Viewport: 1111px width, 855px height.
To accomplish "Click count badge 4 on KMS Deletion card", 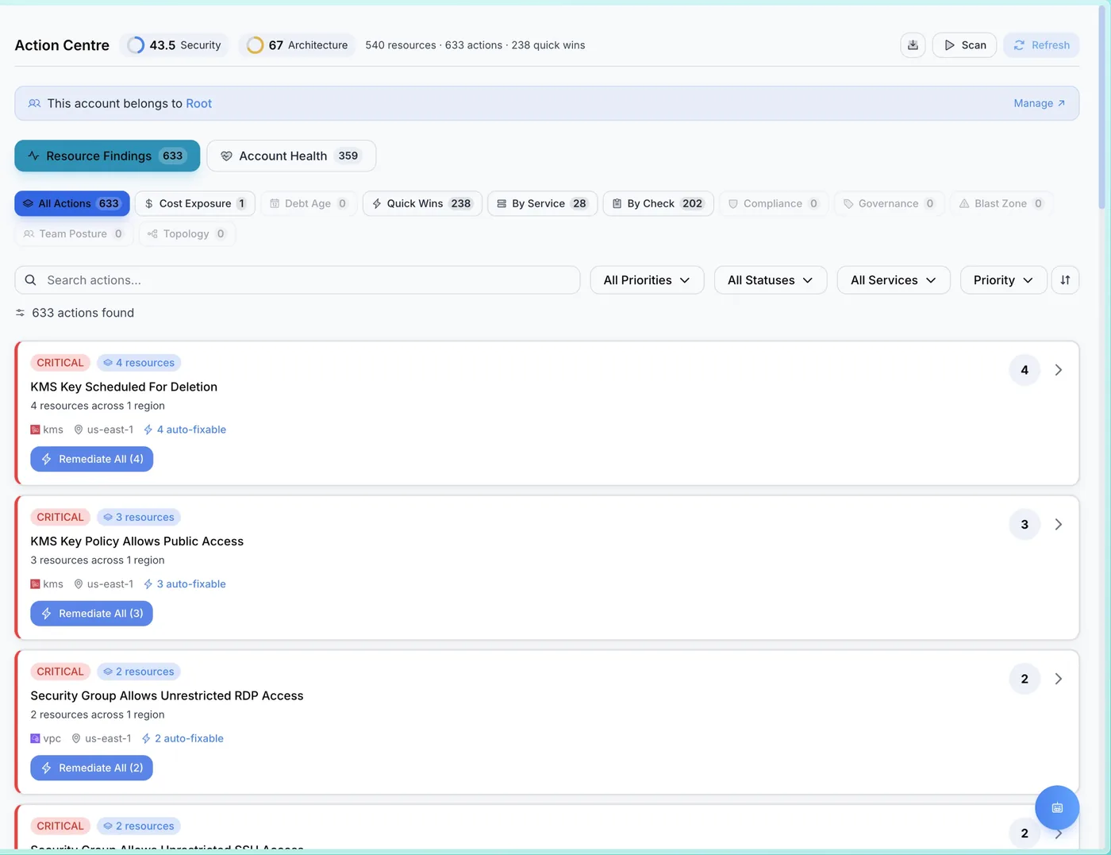I will point(1025,370).
